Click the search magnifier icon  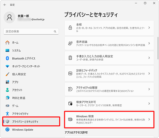tap(55, 31)
